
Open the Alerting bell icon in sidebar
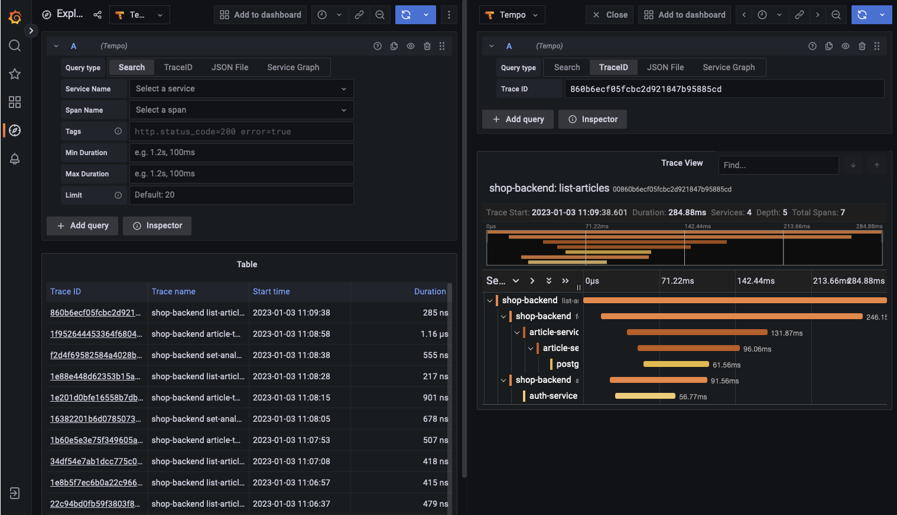[x=15, y=159]
